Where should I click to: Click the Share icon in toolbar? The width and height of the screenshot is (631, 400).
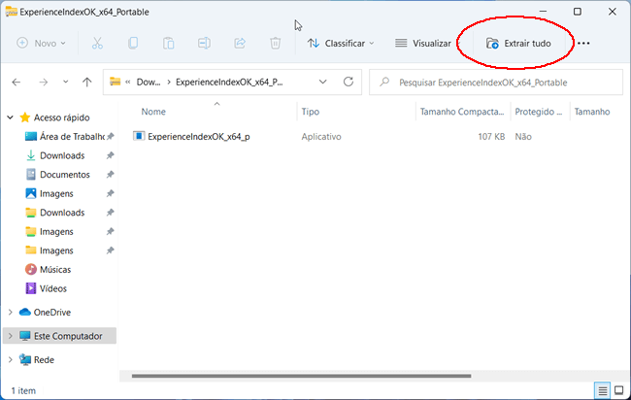click(x=240, y=43)
